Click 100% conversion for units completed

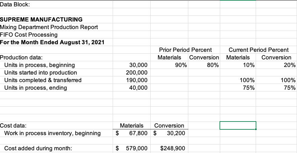(276, 80)
